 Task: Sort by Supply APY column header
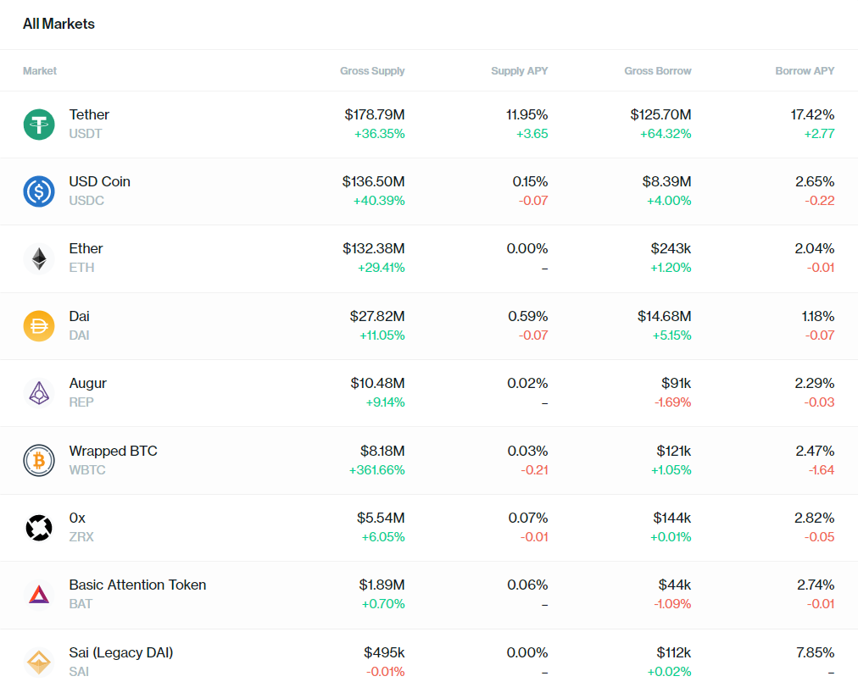point(519,71)
